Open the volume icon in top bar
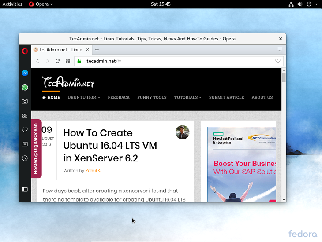The width and height of the screenshot is (322, 242). (300, 4)
